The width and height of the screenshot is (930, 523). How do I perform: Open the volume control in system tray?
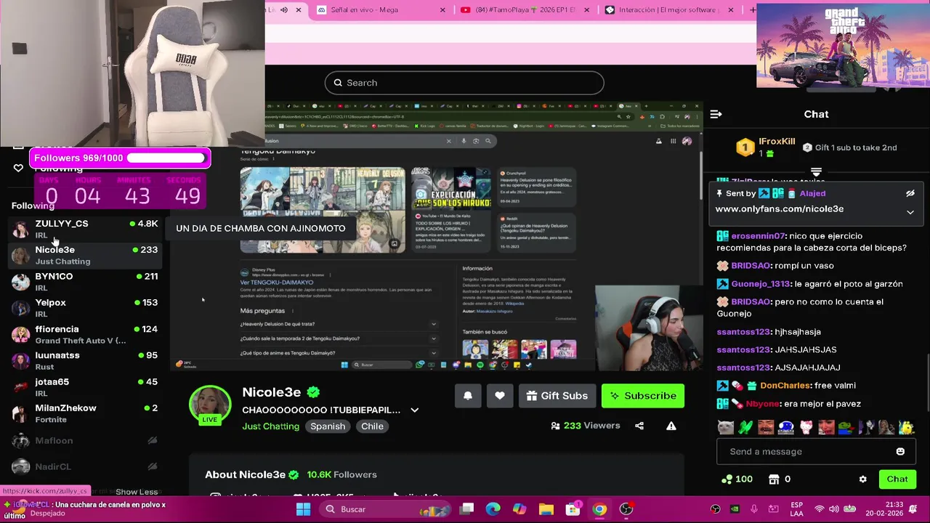(x=833, y=509)
